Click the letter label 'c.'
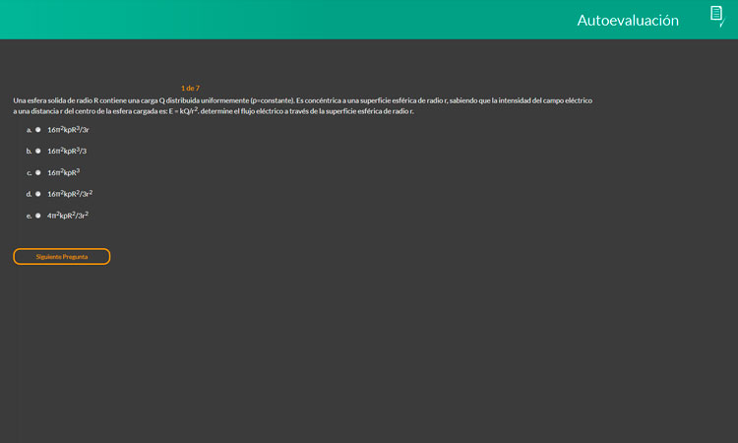The image size is (738, 443). [30, 173]
